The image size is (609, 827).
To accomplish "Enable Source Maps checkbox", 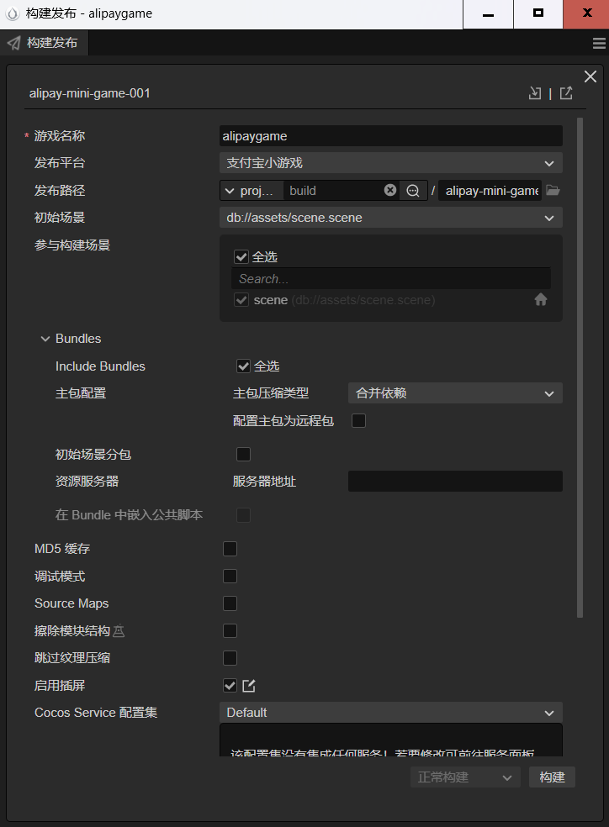I will point(230,603).
